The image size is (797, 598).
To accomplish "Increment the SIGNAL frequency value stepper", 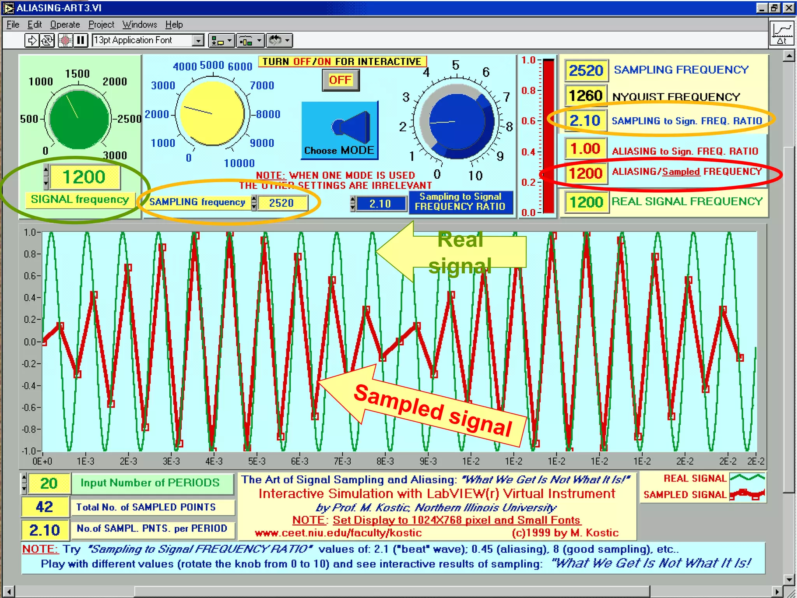I will [x=46, y=169].
